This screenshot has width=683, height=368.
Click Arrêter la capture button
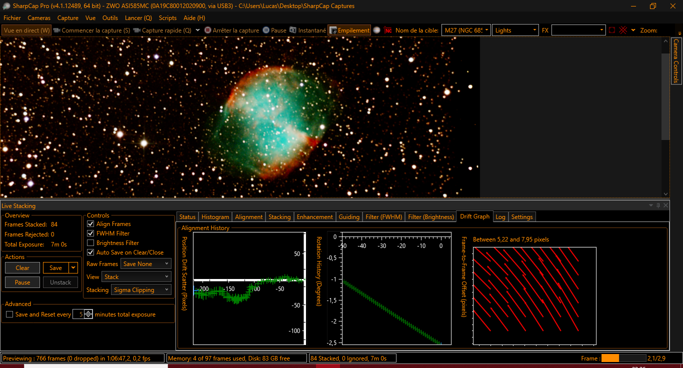(231, 30)
